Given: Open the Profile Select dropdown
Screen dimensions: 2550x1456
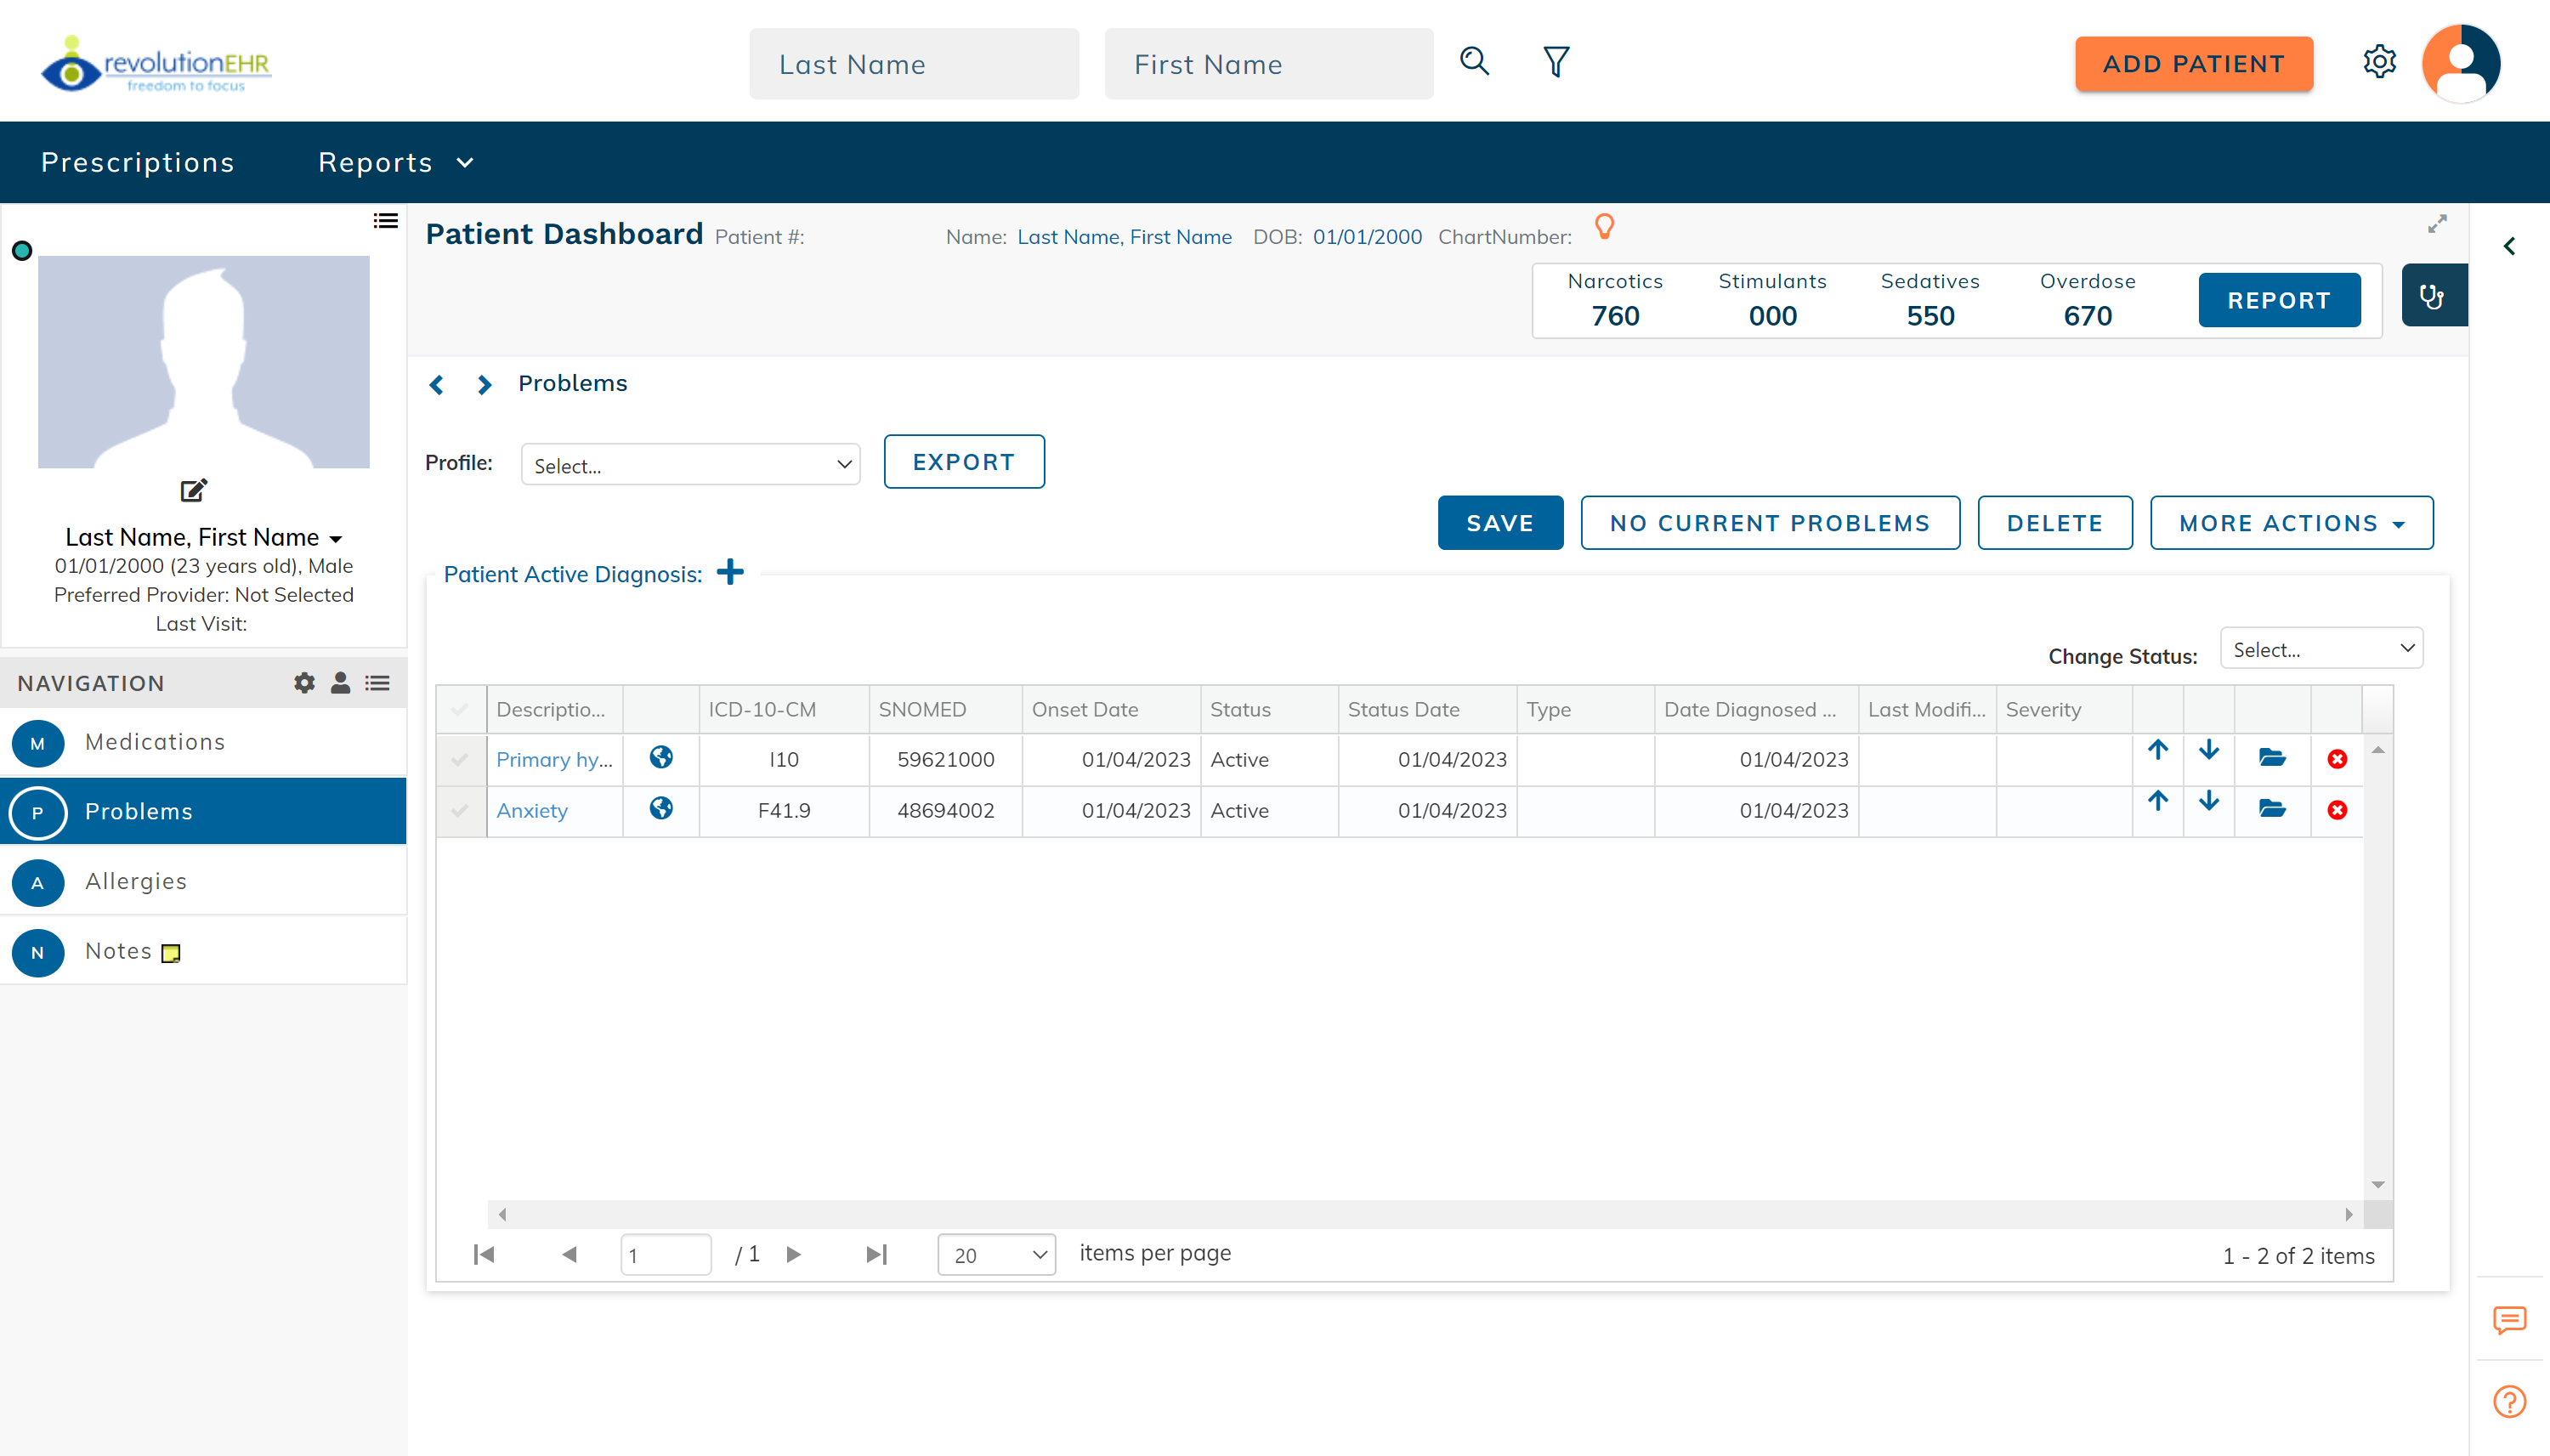Looking at the screenshot, I should (x=689, y=464).
